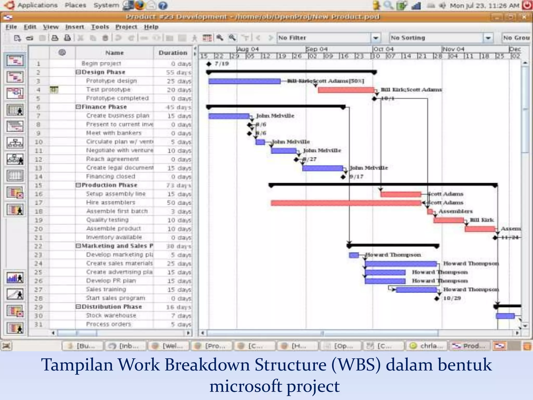Click the clock in the top panel

pos(485,5)
